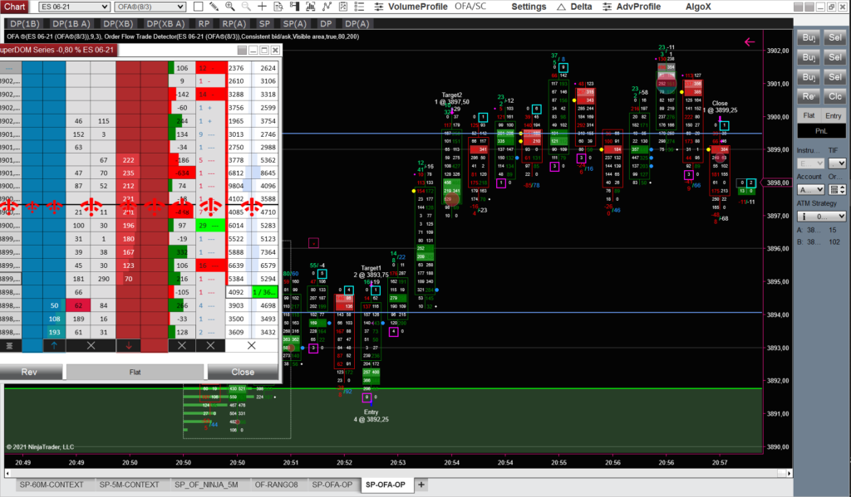Toggle the DP(A) button
851x497 pixels.
[x=357, y=24]
